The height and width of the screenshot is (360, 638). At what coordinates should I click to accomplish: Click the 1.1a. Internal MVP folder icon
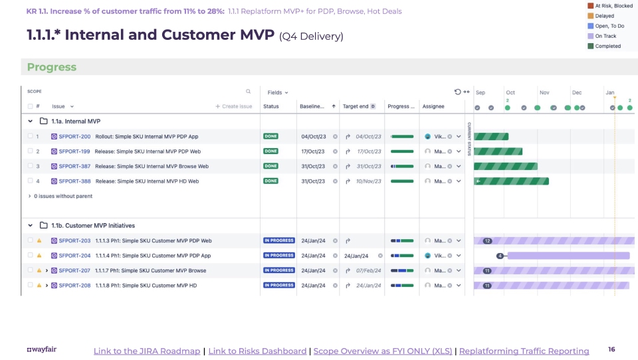click(x=44, y=121)
